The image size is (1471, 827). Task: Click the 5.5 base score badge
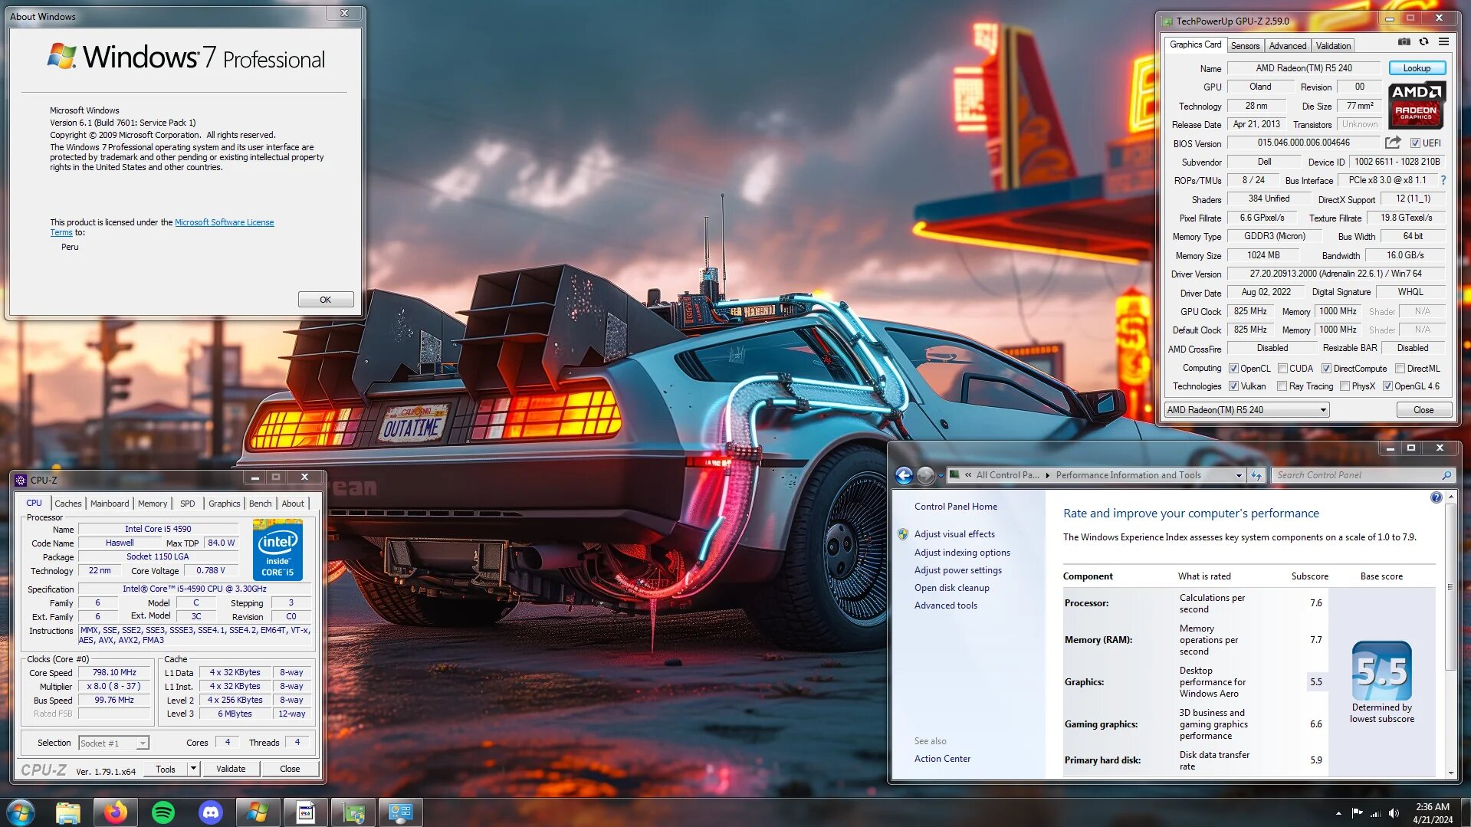[1381, 671]
